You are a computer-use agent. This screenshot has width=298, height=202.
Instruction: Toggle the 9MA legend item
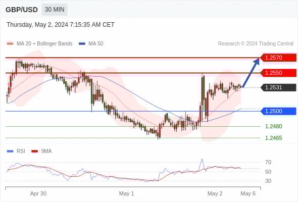click(41, 151)
